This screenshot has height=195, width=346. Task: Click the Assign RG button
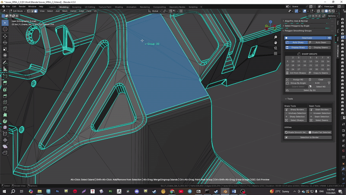tap(296, 80)
